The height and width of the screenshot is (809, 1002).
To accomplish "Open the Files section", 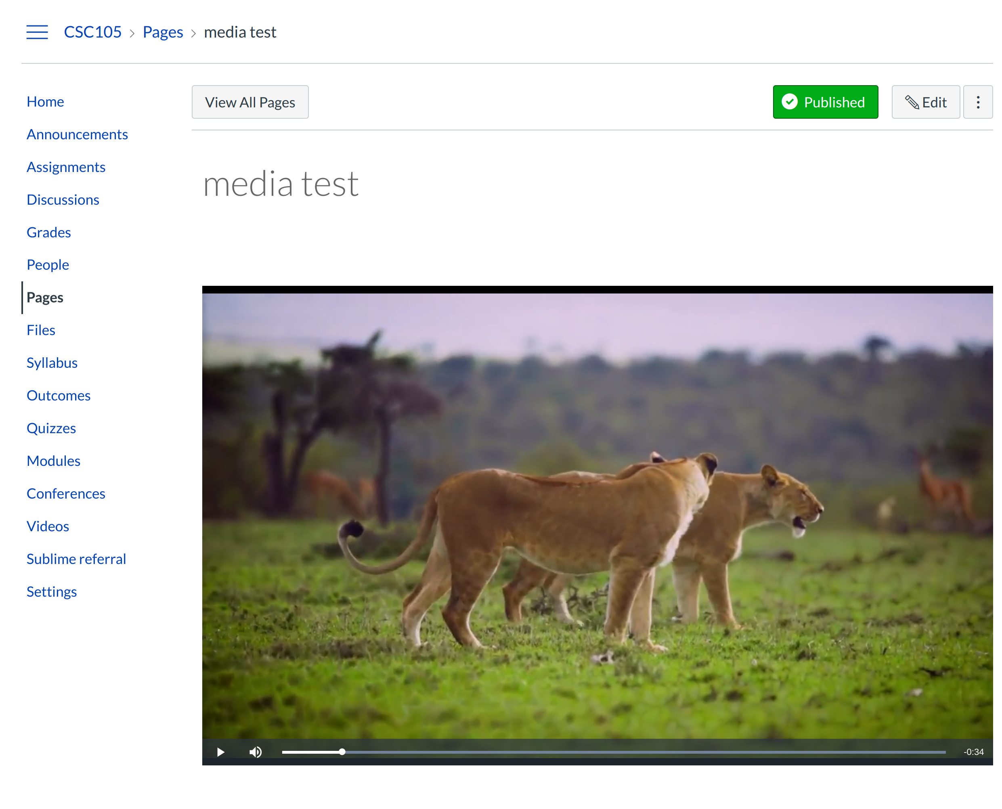I will (x=40, y=330).
